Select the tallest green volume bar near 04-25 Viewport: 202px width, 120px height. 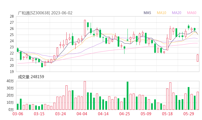[127, 96]
